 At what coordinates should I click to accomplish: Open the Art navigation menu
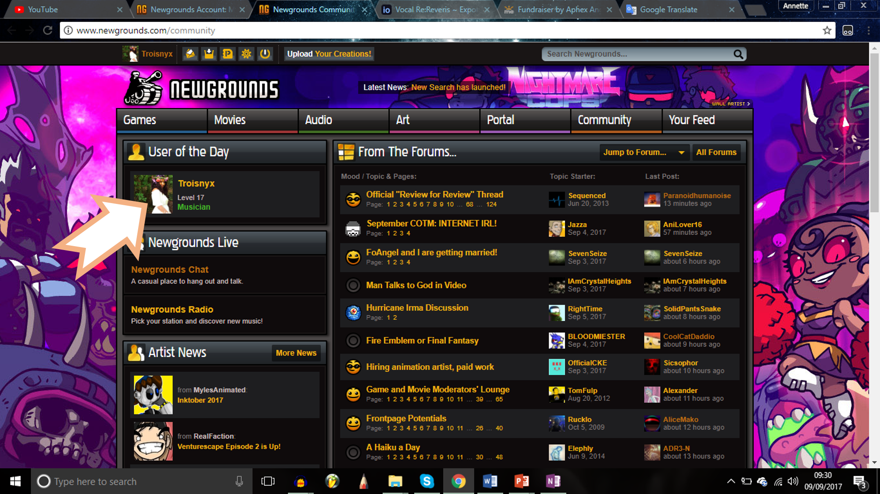[434, 120]
